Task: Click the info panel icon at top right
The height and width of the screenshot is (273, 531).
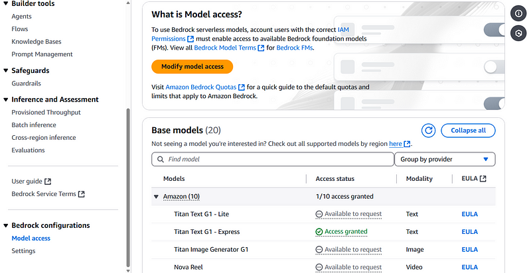Action: tap(518, 13)
